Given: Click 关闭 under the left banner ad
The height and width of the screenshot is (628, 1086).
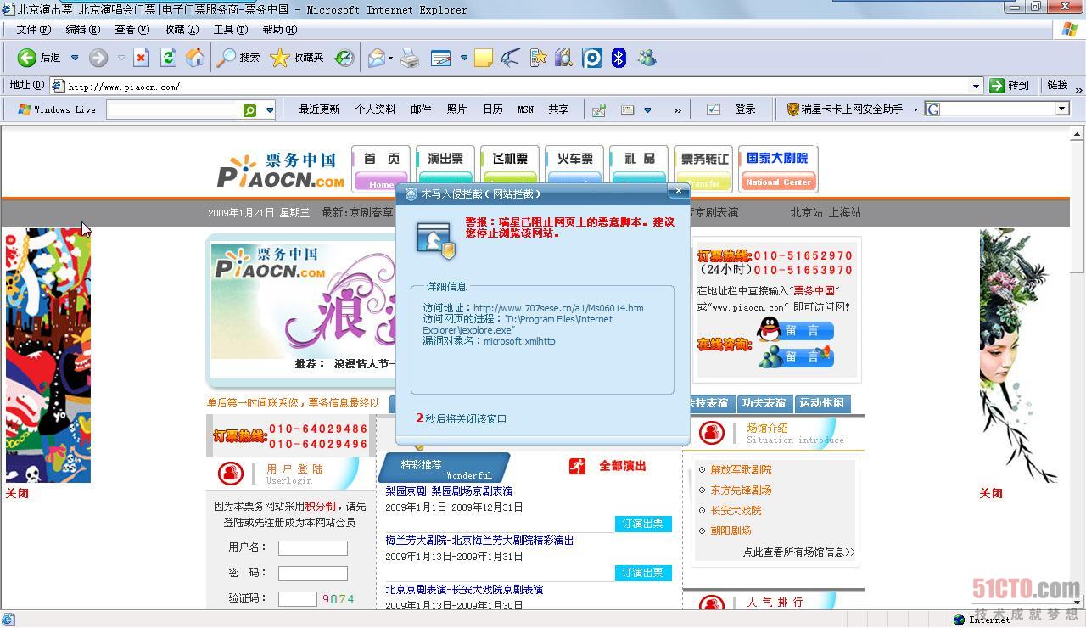Looking at the screenshot, I should click(x=17, y=493).
